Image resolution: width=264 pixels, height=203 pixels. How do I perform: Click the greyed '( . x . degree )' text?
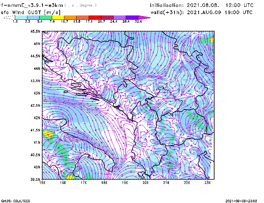tap(81, 5)
